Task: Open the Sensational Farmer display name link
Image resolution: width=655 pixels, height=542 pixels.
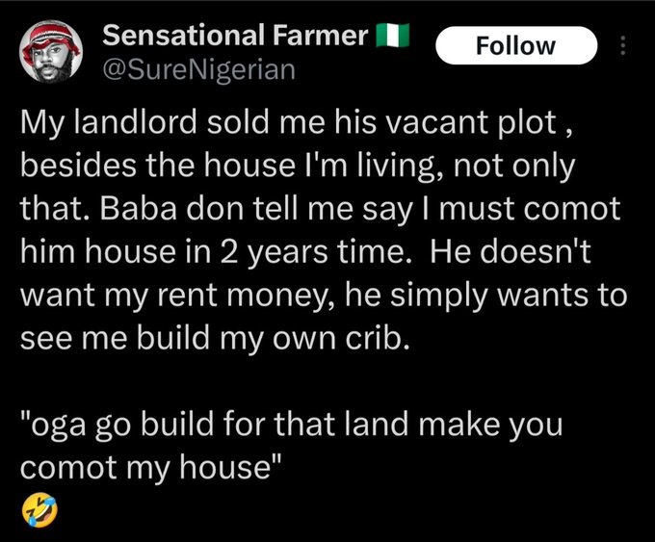Action: click(x=235, y=35)
